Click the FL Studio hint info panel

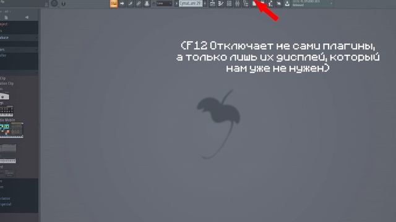[x=312, y=4]
